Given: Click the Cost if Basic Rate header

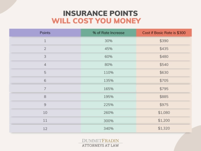Looking at the screenshot, I should click(164, 33).
